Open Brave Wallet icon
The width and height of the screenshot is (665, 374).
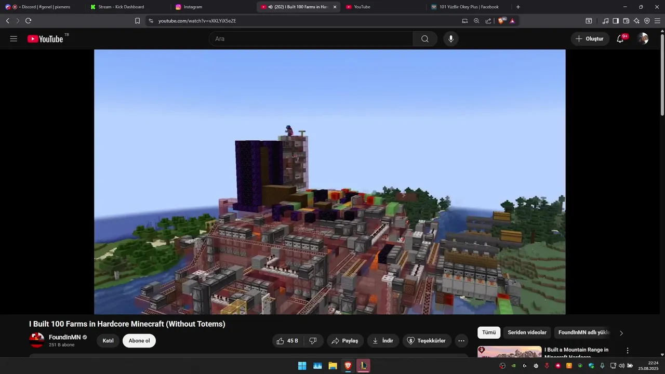coord(626,21)
